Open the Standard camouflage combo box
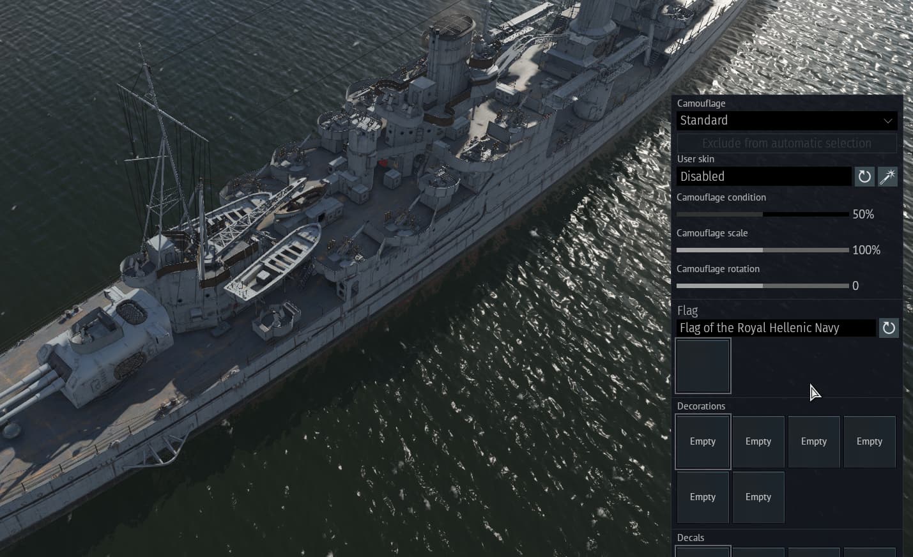The image size is (913, 557). pos(786,121)
